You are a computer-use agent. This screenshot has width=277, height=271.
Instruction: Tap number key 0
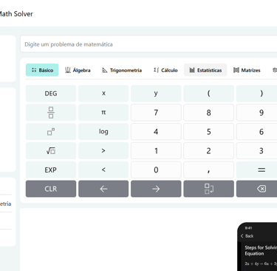(x=156, y=170)
